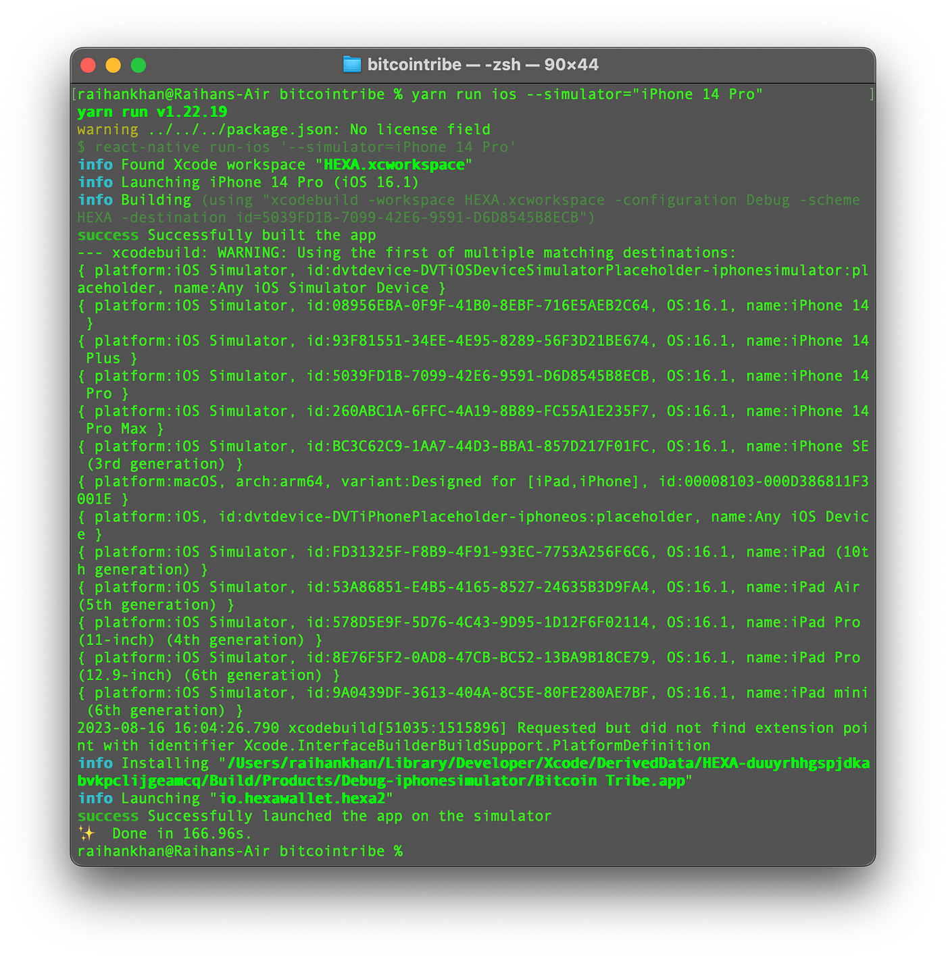Minimize the terminal with the yellow button
Image resolution: width=946 pixels, height=959 pixels.
[113, 65]
